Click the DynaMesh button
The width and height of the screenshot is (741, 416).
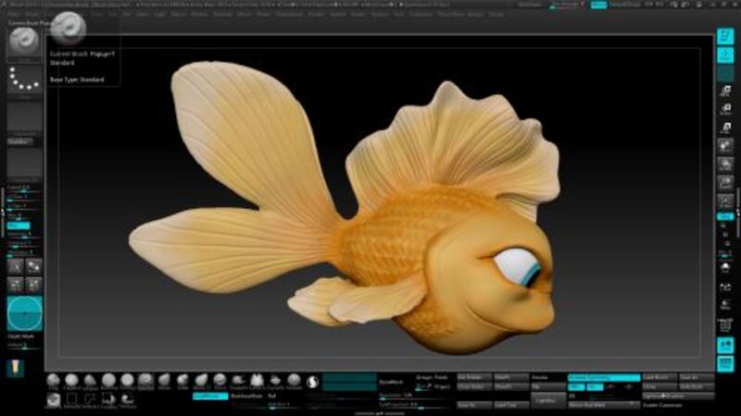point(391,382)
